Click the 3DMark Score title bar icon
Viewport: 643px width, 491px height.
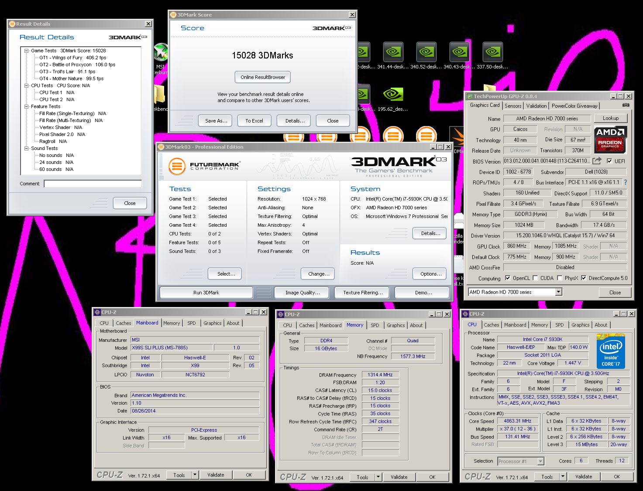click(173, 15)
